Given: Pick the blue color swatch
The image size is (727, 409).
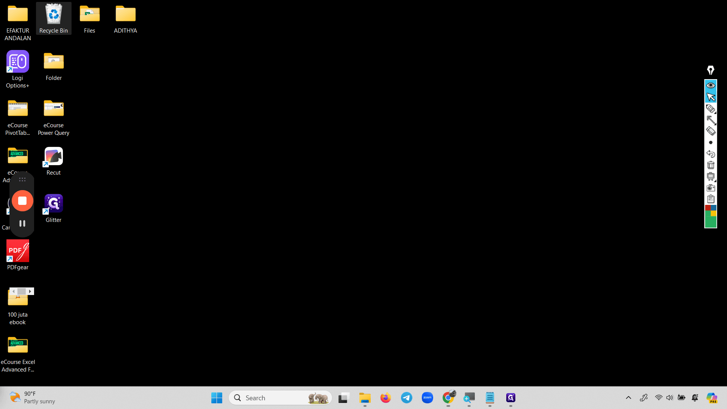Looking at the screenshot, I should tap(714, 208).
